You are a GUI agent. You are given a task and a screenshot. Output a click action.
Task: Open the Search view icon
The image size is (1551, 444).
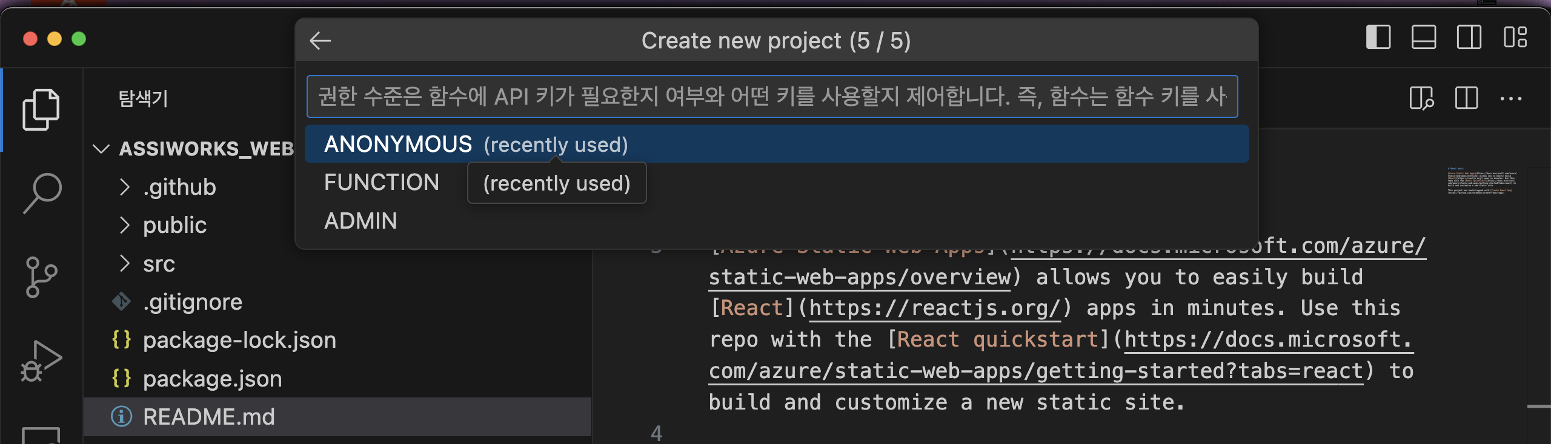pyautogui.click(x=41, y=194)
